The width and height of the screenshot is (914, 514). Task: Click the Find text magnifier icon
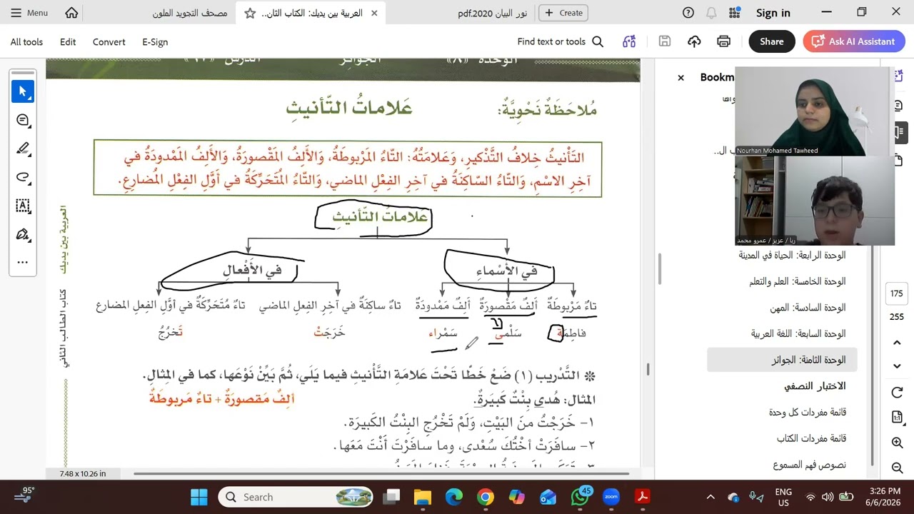click(598, 41)
